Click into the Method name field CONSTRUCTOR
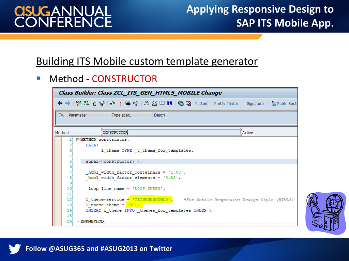The height and width of the screenshot is (261, 349). 171,133
